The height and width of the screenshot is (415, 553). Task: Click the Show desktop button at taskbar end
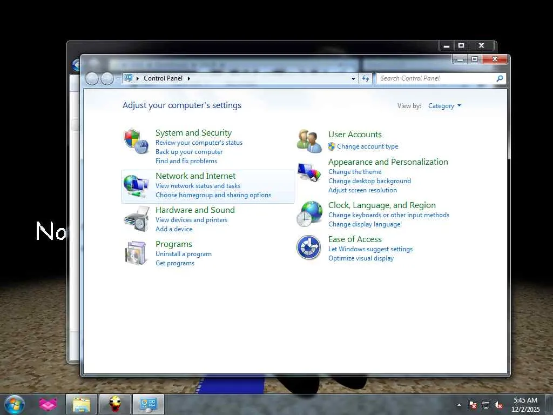549,404
